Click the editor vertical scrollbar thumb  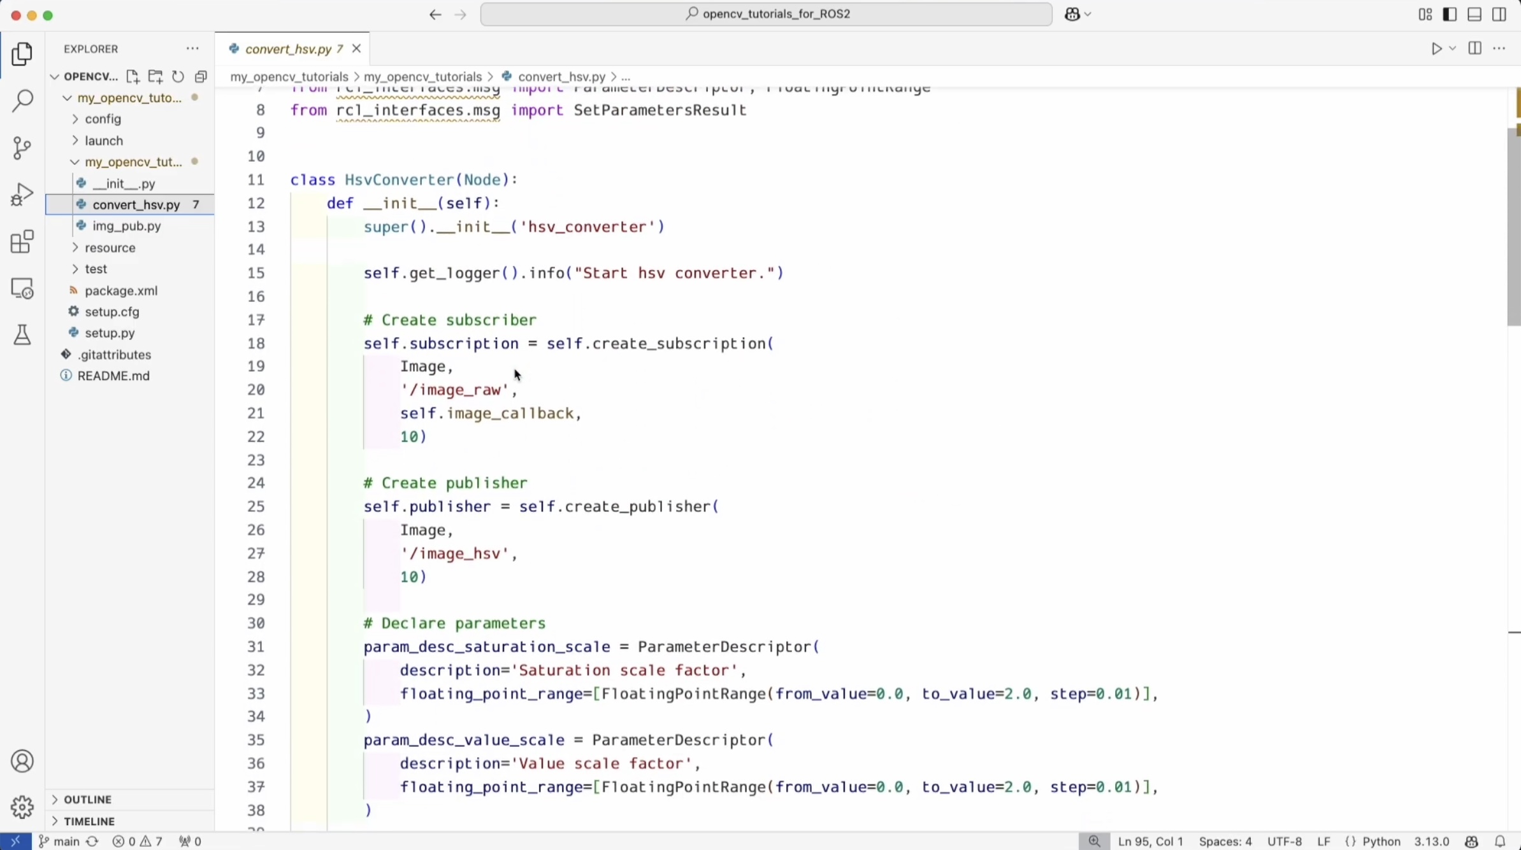pyautogui.click(x=1513, y=226)
